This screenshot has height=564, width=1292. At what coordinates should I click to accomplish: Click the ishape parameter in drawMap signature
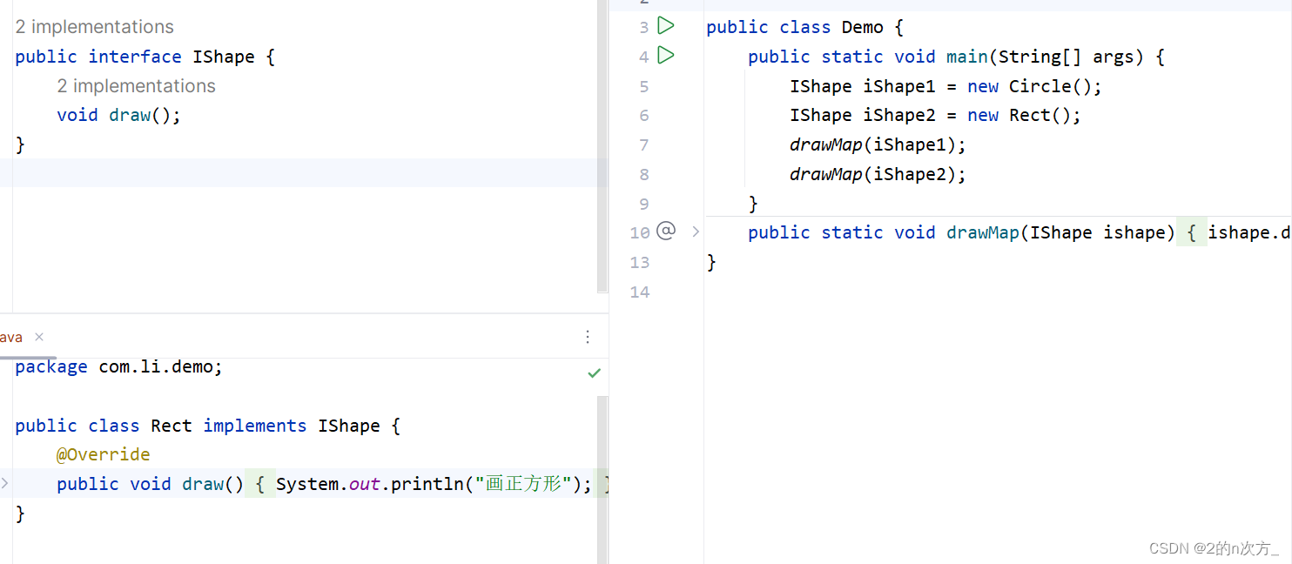click(1135, 232)
